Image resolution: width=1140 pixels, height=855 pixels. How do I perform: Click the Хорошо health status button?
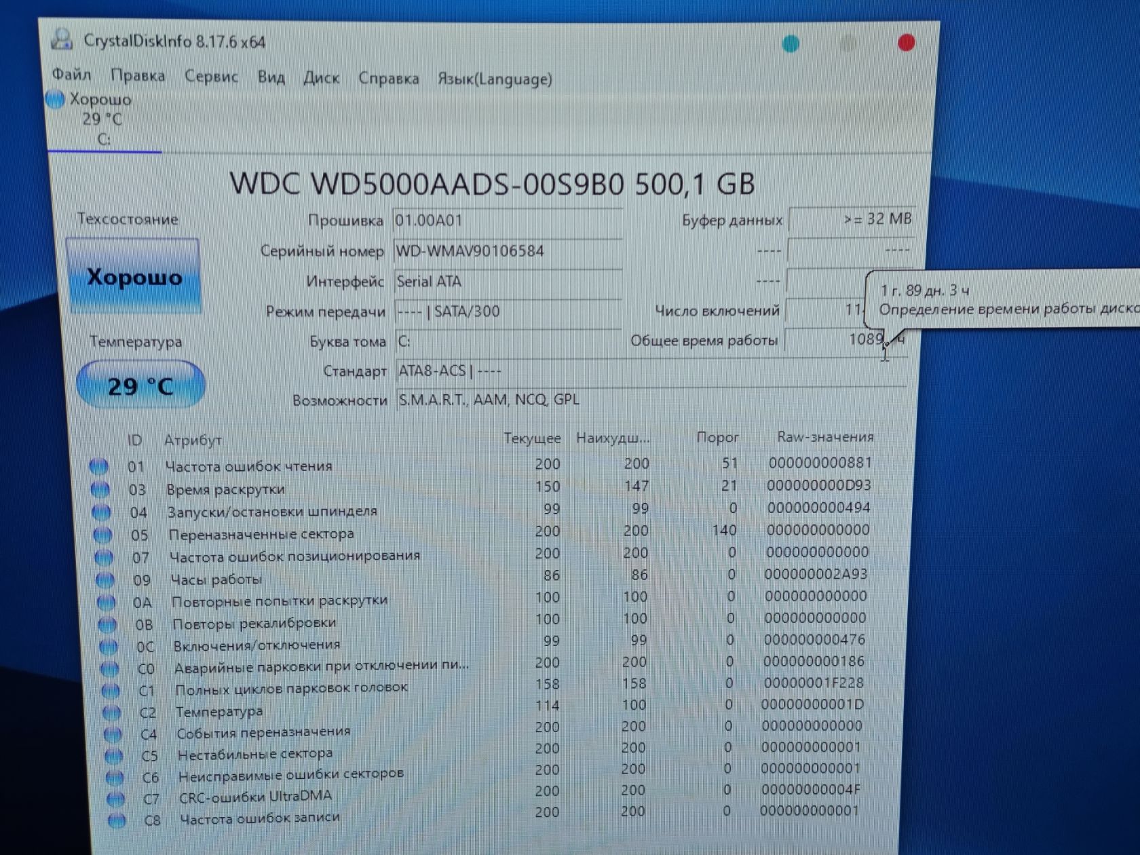tap(134, 276)
